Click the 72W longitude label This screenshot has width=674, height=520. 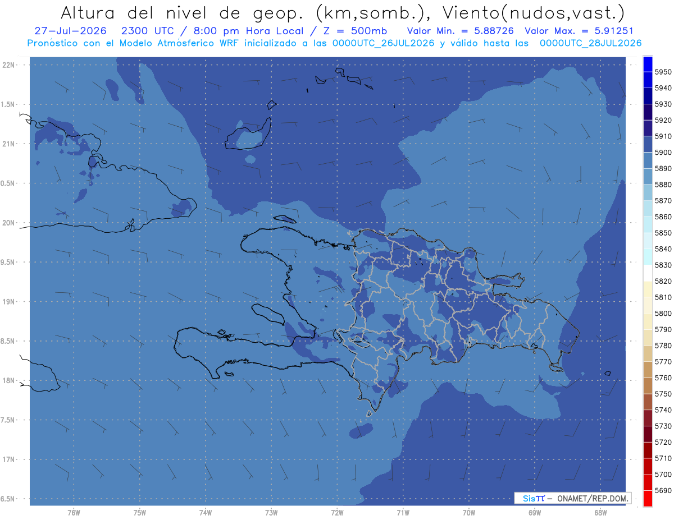point(337,512)
